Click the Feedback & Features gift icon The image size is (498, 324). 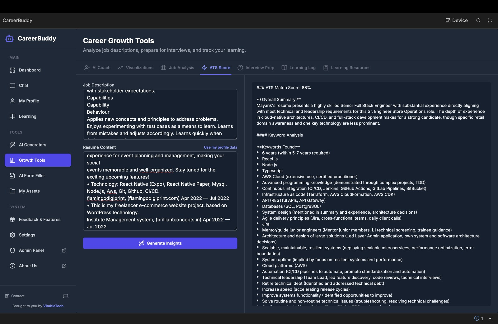point(12,220)
